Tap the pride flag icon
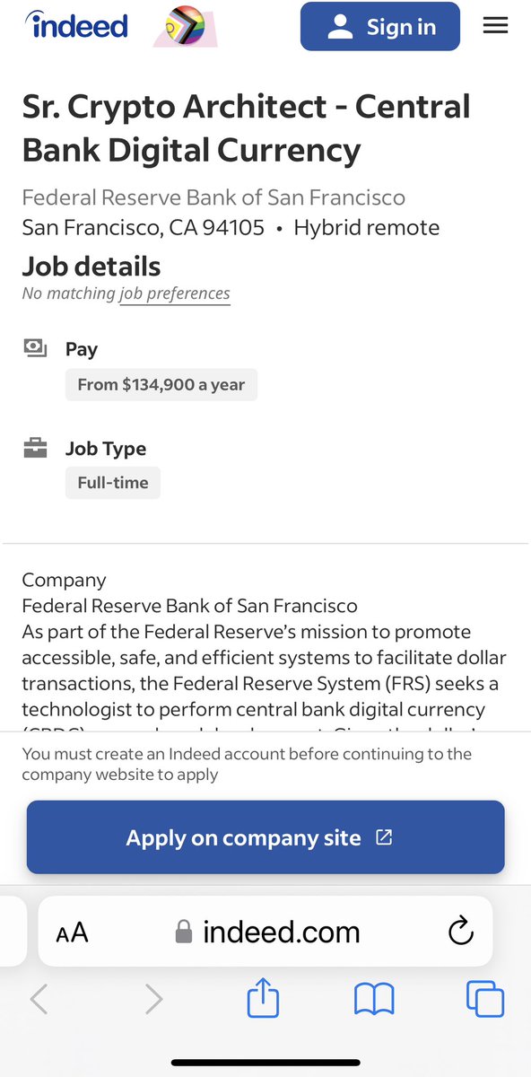The height and width of the screenshot is (1077, 531). pyautogui.click(x=186, y=27)
